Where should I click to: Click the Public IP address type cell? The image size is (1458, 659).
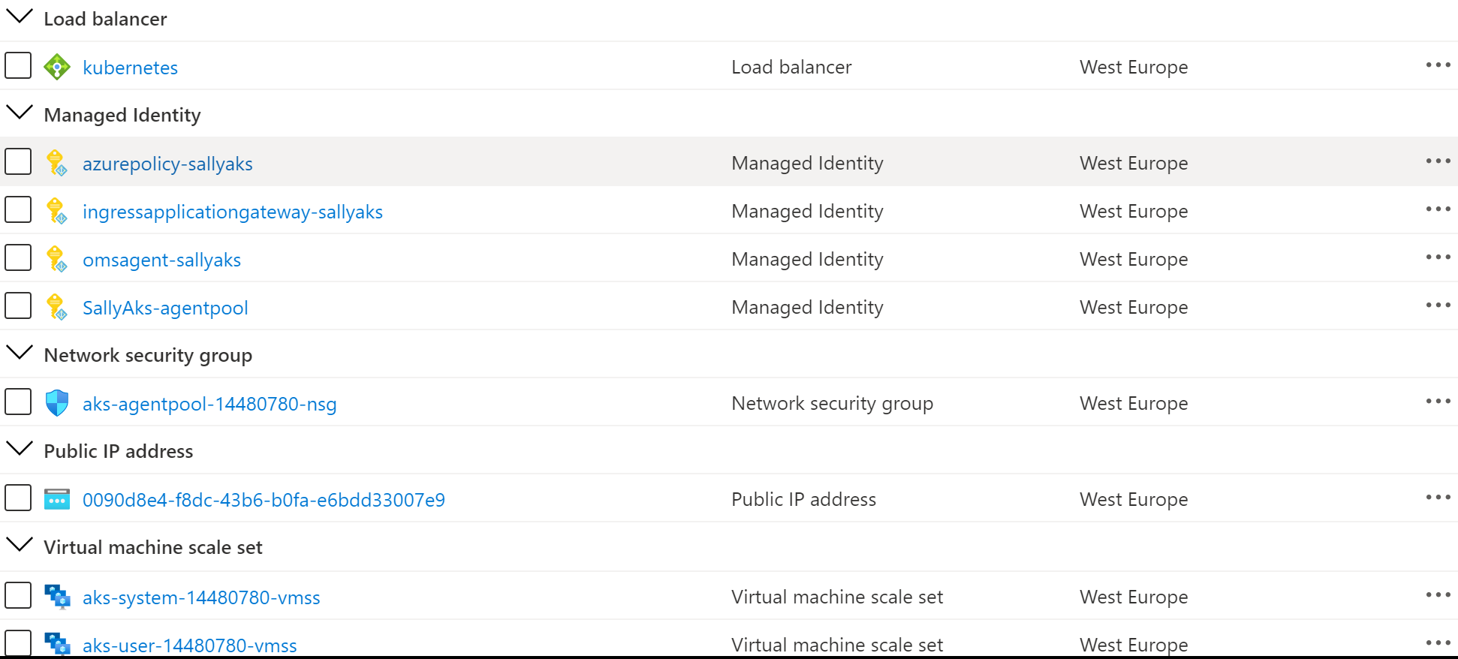click(x=803, y=499)
